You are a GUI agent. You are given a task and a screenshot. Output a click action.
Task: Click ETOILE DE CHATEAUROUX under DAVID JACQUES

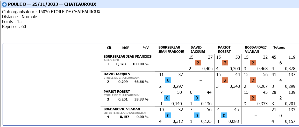(122, 78)
